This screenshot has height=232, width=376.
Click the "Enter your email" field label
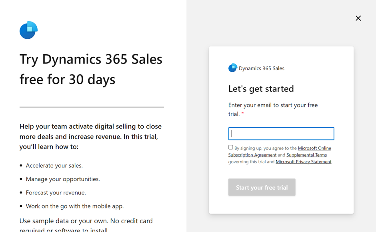tap(273, 109)
